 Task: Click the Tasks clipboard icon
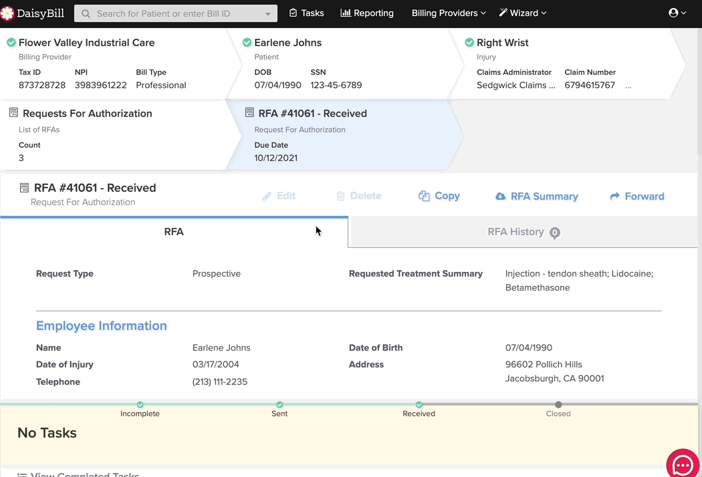pyautogui.click(x=294, y=13)
